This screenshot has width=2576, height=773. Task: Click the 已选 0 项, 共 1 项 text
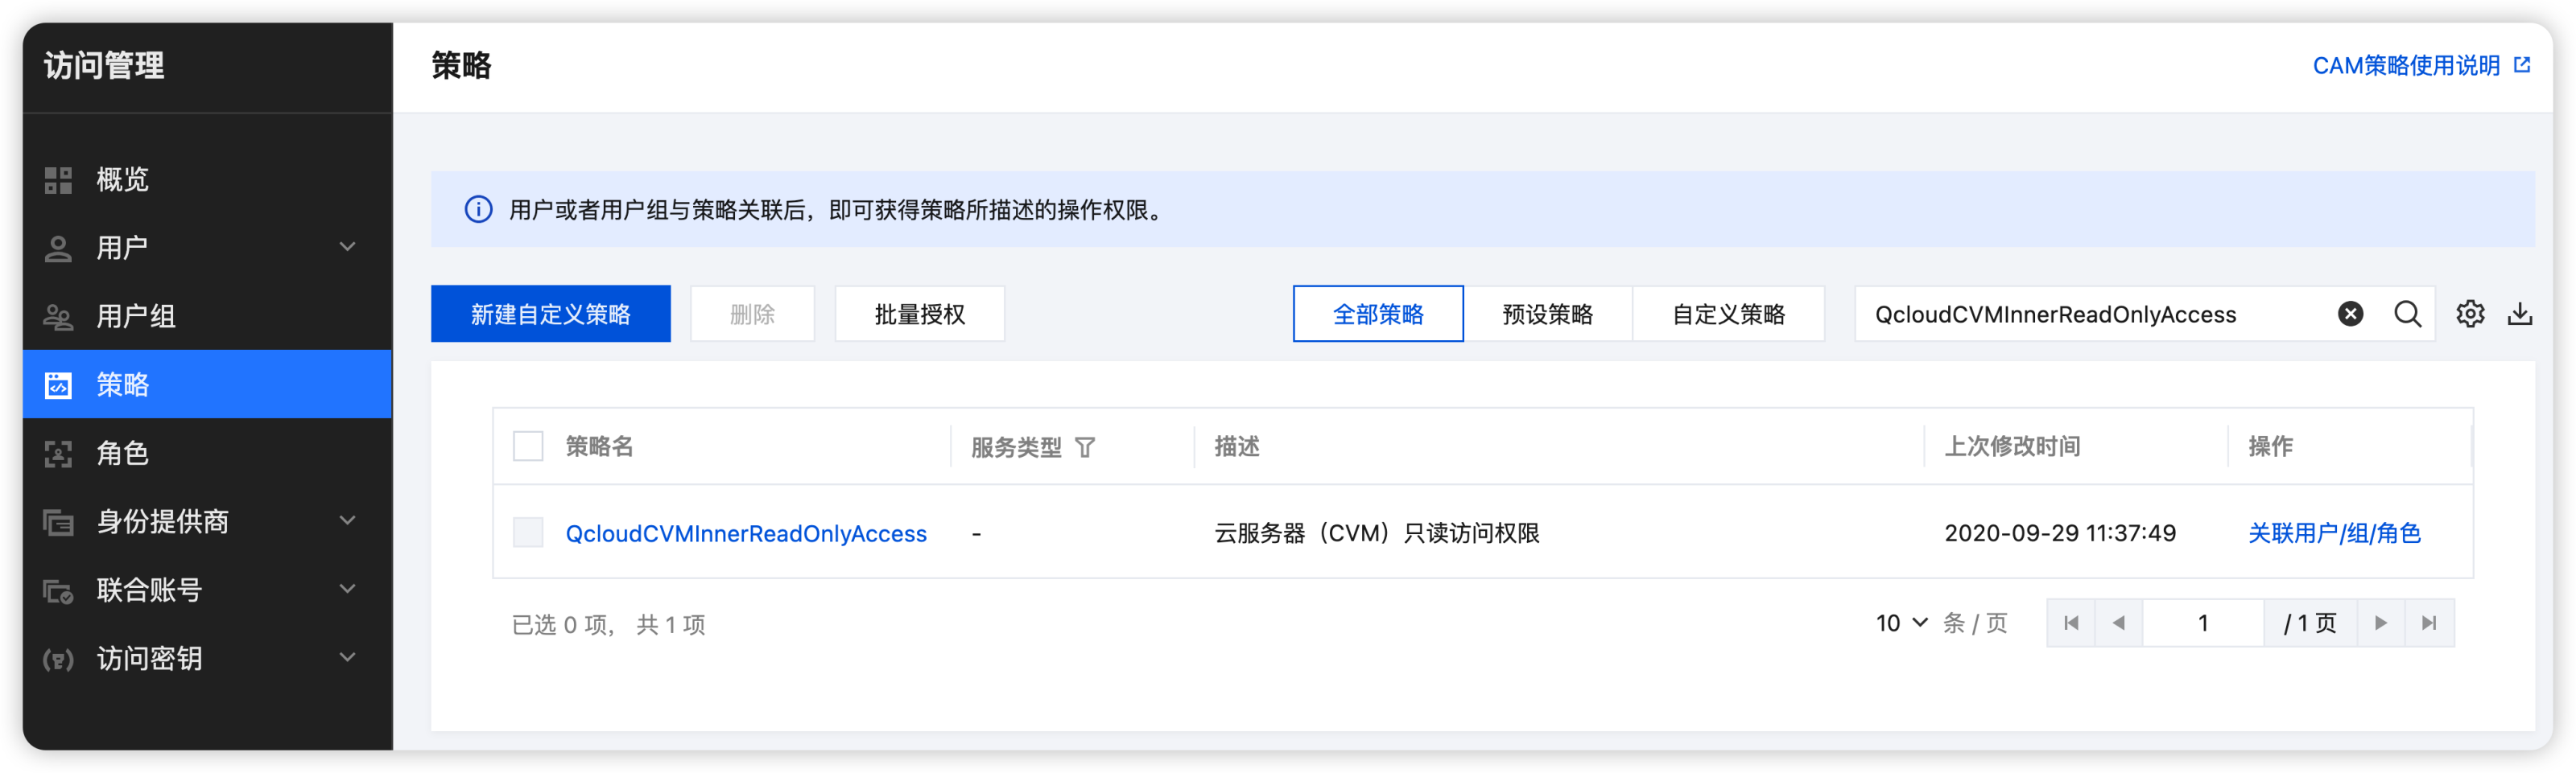(608, 625)
